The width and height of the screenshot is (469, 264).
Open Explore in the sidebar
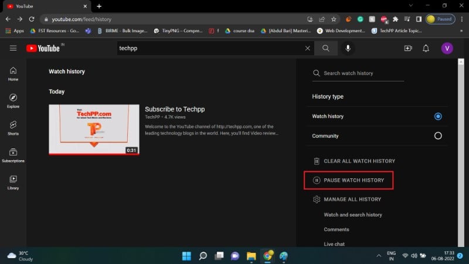tap(13, 101)
